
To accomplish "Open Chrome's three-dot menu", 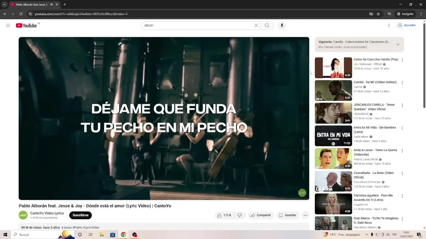I will coord(421,14).
